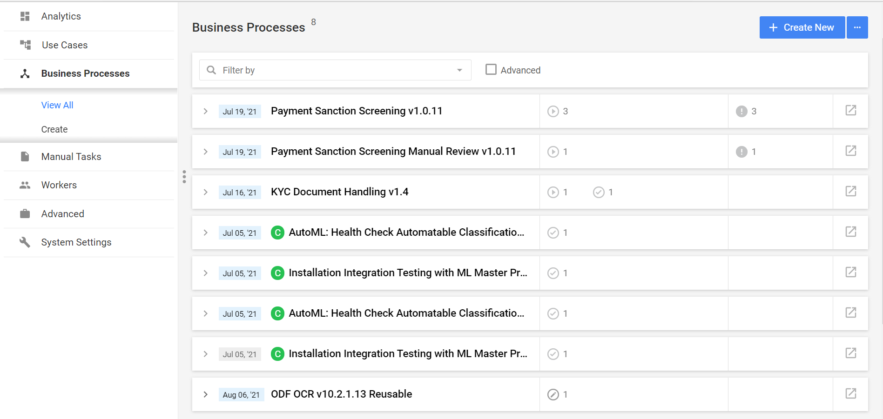Click the Use Cases tree icon
The image size is (883, 419).
pos(25,45)
